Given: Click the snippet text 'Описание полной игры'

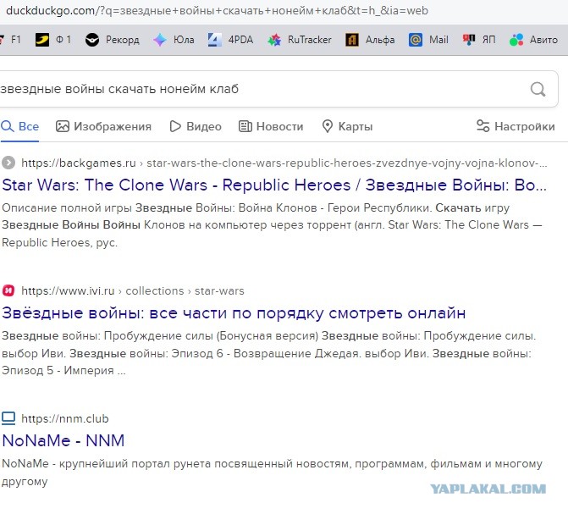Looking at the screenshot, I should [x=67, y=208].
